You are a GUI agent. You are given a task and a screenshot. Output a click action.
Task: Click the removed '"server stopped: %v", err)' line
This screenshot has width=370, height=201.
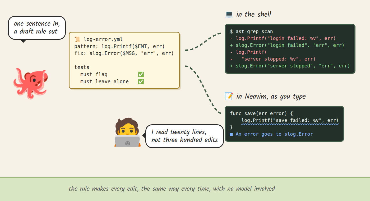[273, 59]
